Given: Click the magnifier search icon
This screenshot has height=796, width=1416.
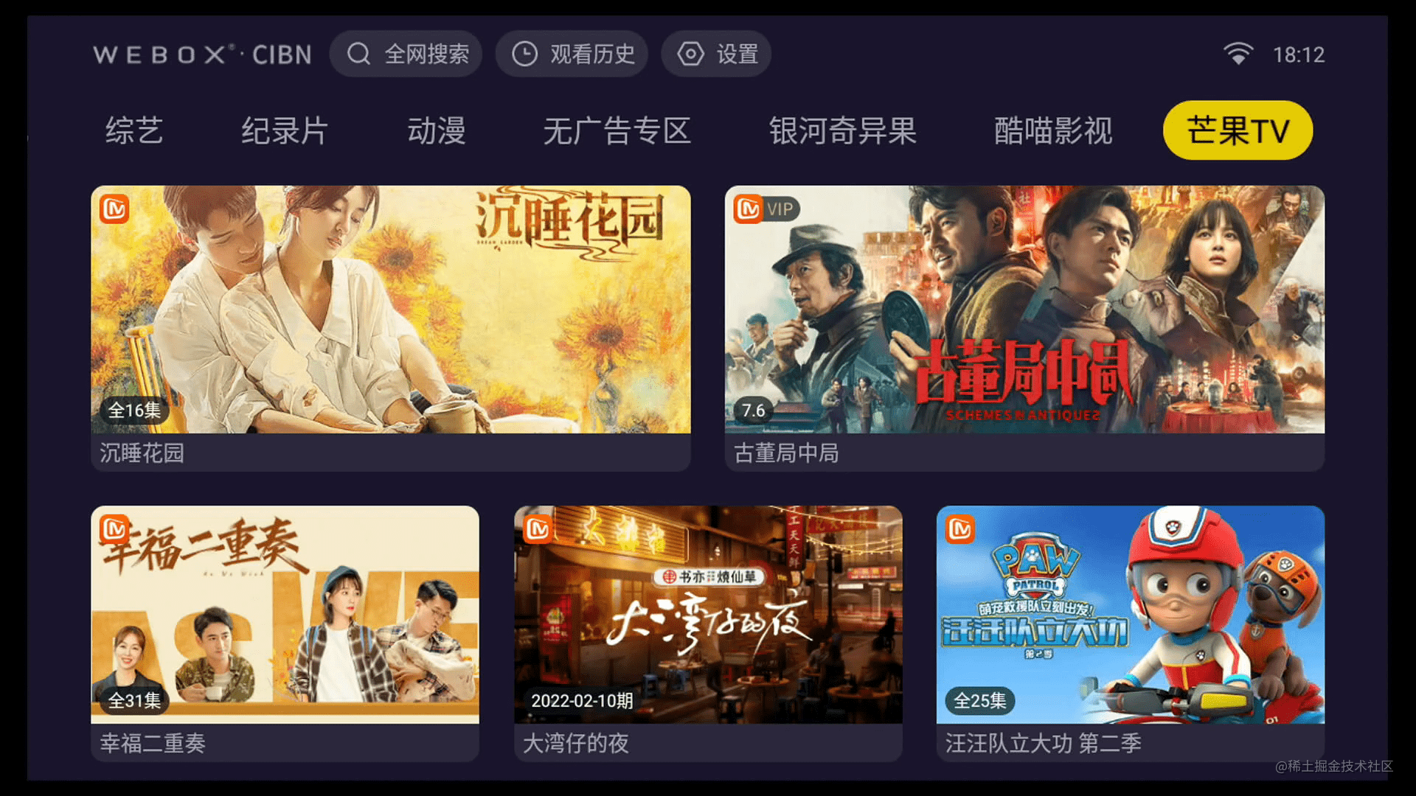Looking at the screenshot, I should coord(359,54).
